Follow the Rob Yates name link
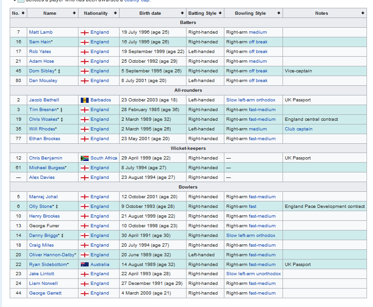Viewport: 373px width, 307px height. (x=40, y=52)
